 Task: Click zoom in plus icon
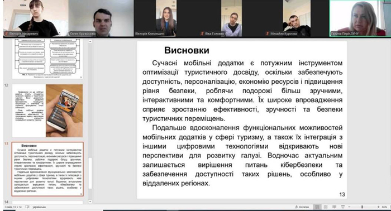click(x=378, y=207)
